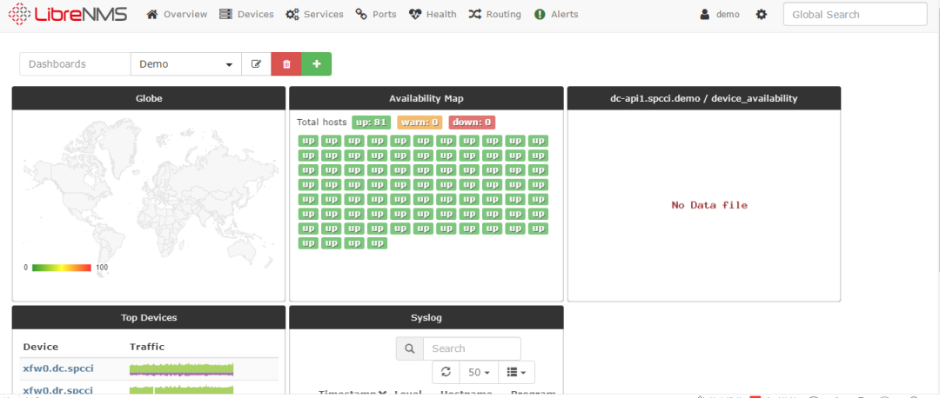Open the global settings gear menu
940x398 pixels.
pos(762,15)
